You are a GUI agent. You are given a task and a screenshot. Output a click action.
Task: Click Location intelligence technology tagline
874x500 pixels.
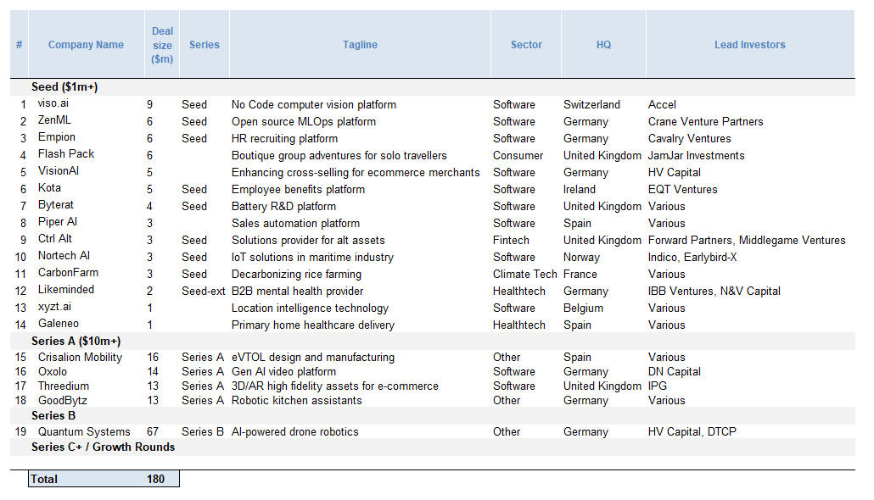[310, 308]
